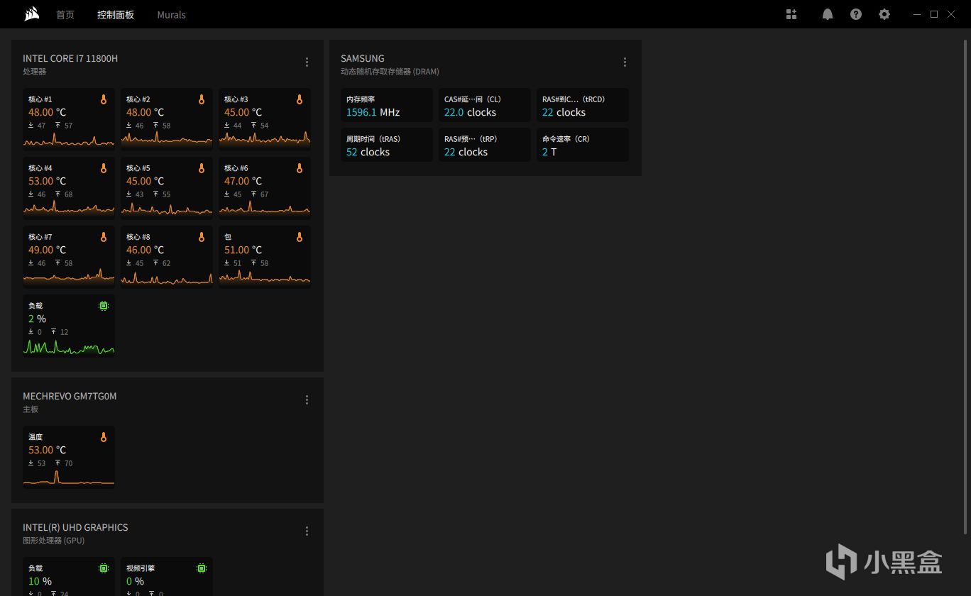Open the MECHREVO GM7TG0M panel options menu
Image resolution: width=971 pixels, height=596 pixels.
[307, 400]
